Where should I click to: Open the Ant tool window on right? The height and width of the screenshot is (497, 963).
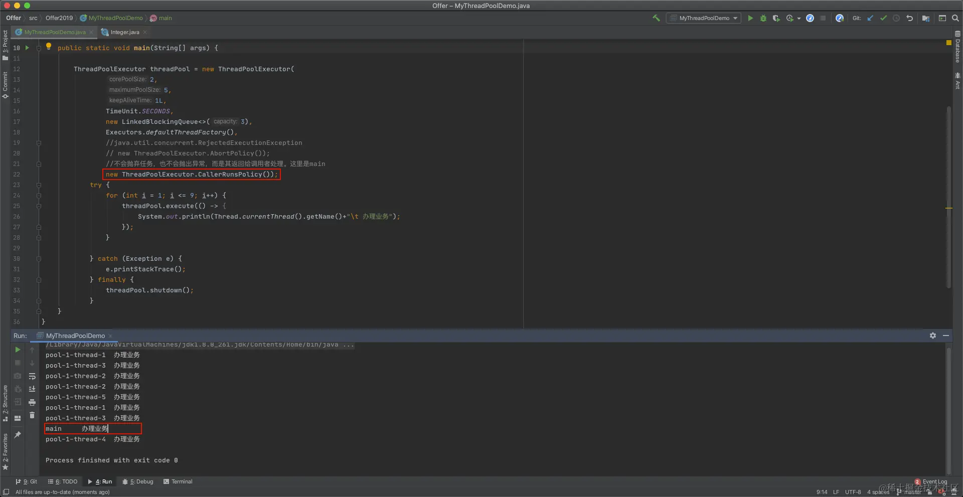click(957, 81)
